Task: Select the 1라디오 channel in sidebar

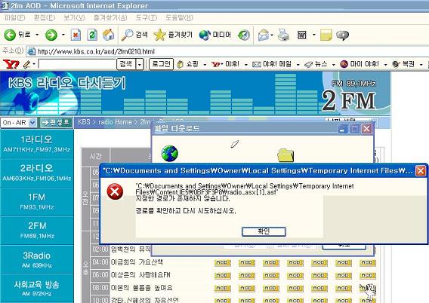Action: pos(37,144)
